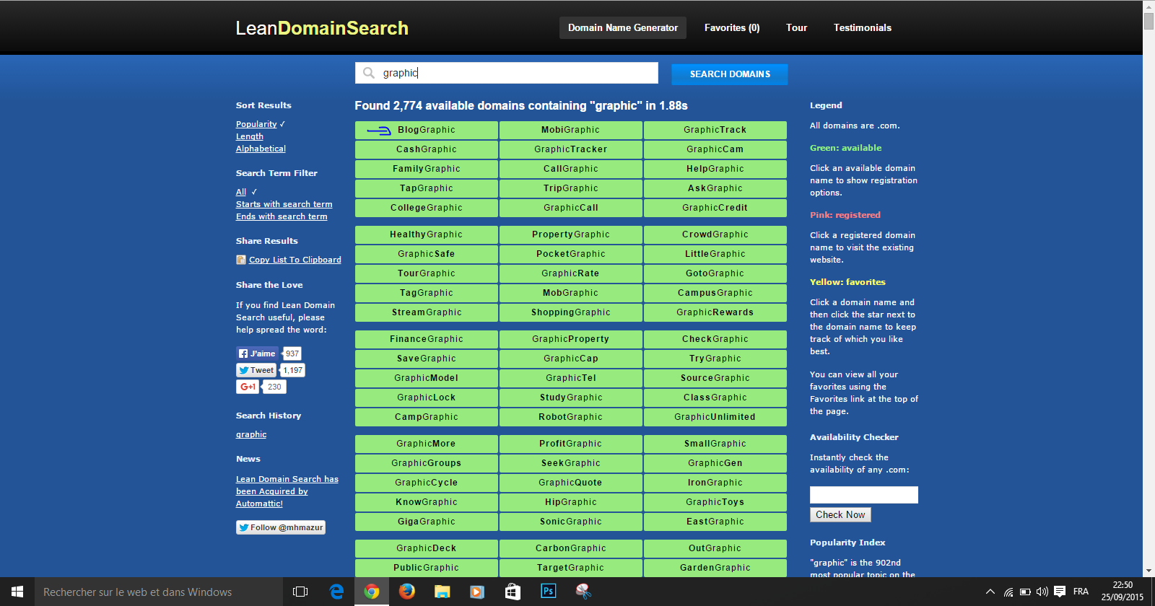Click the magnifier icon in search box
The height and width of the screenshot is (606, 1155).
click(369, 73)
